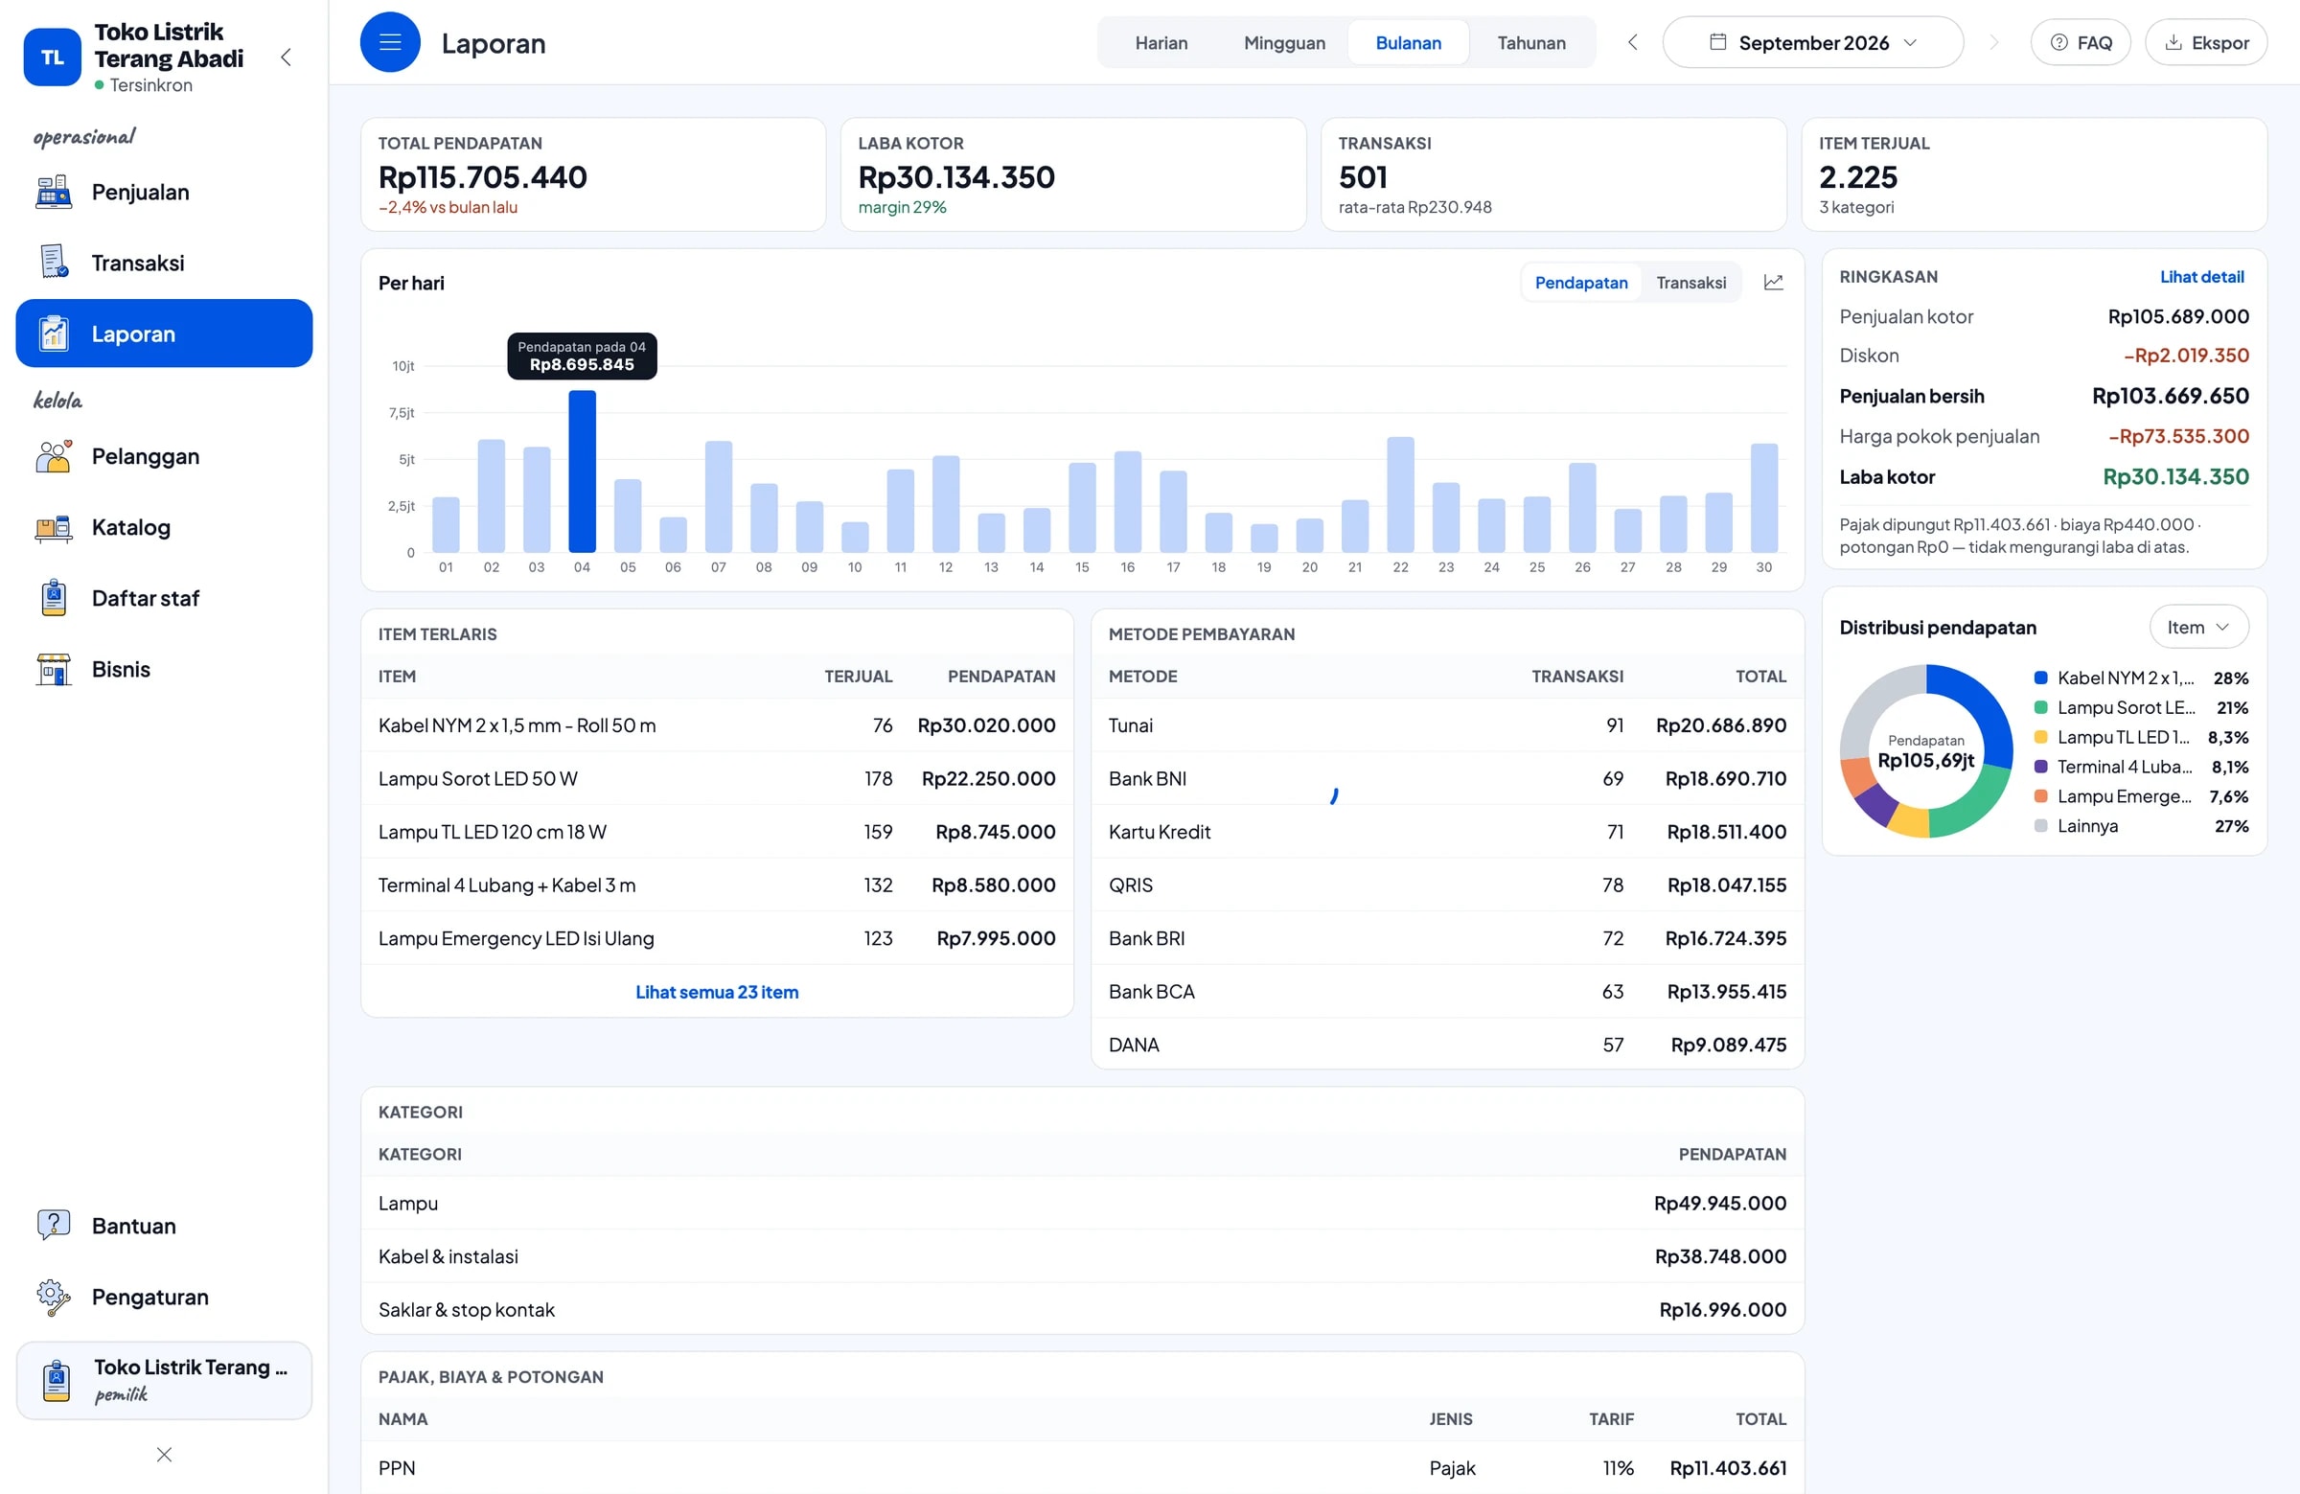2300x1494 pixels.
Task: Click the blue hamburger menu button
Action: pos(390,42)
